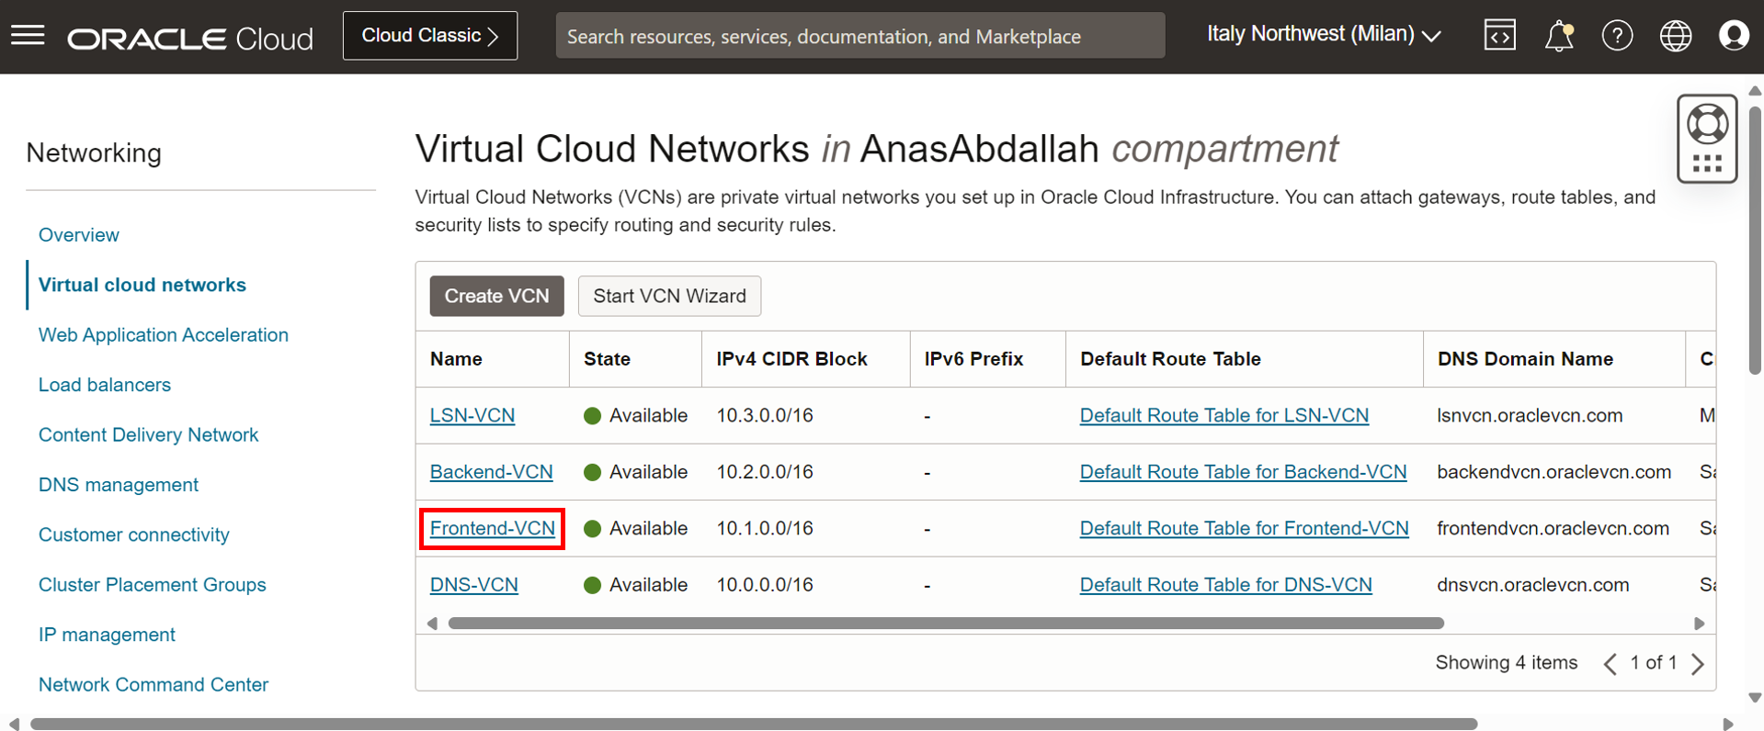Screen dimensions: 1764x731
Task: Open Load balancers in sidebar
Action: pyautogui.click(x=105, y=385)
